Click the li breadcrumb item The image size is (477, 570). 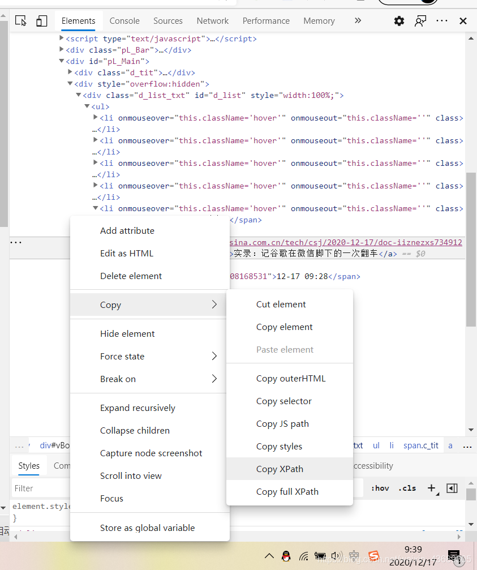pyautogui.click(x=392, y=445)
